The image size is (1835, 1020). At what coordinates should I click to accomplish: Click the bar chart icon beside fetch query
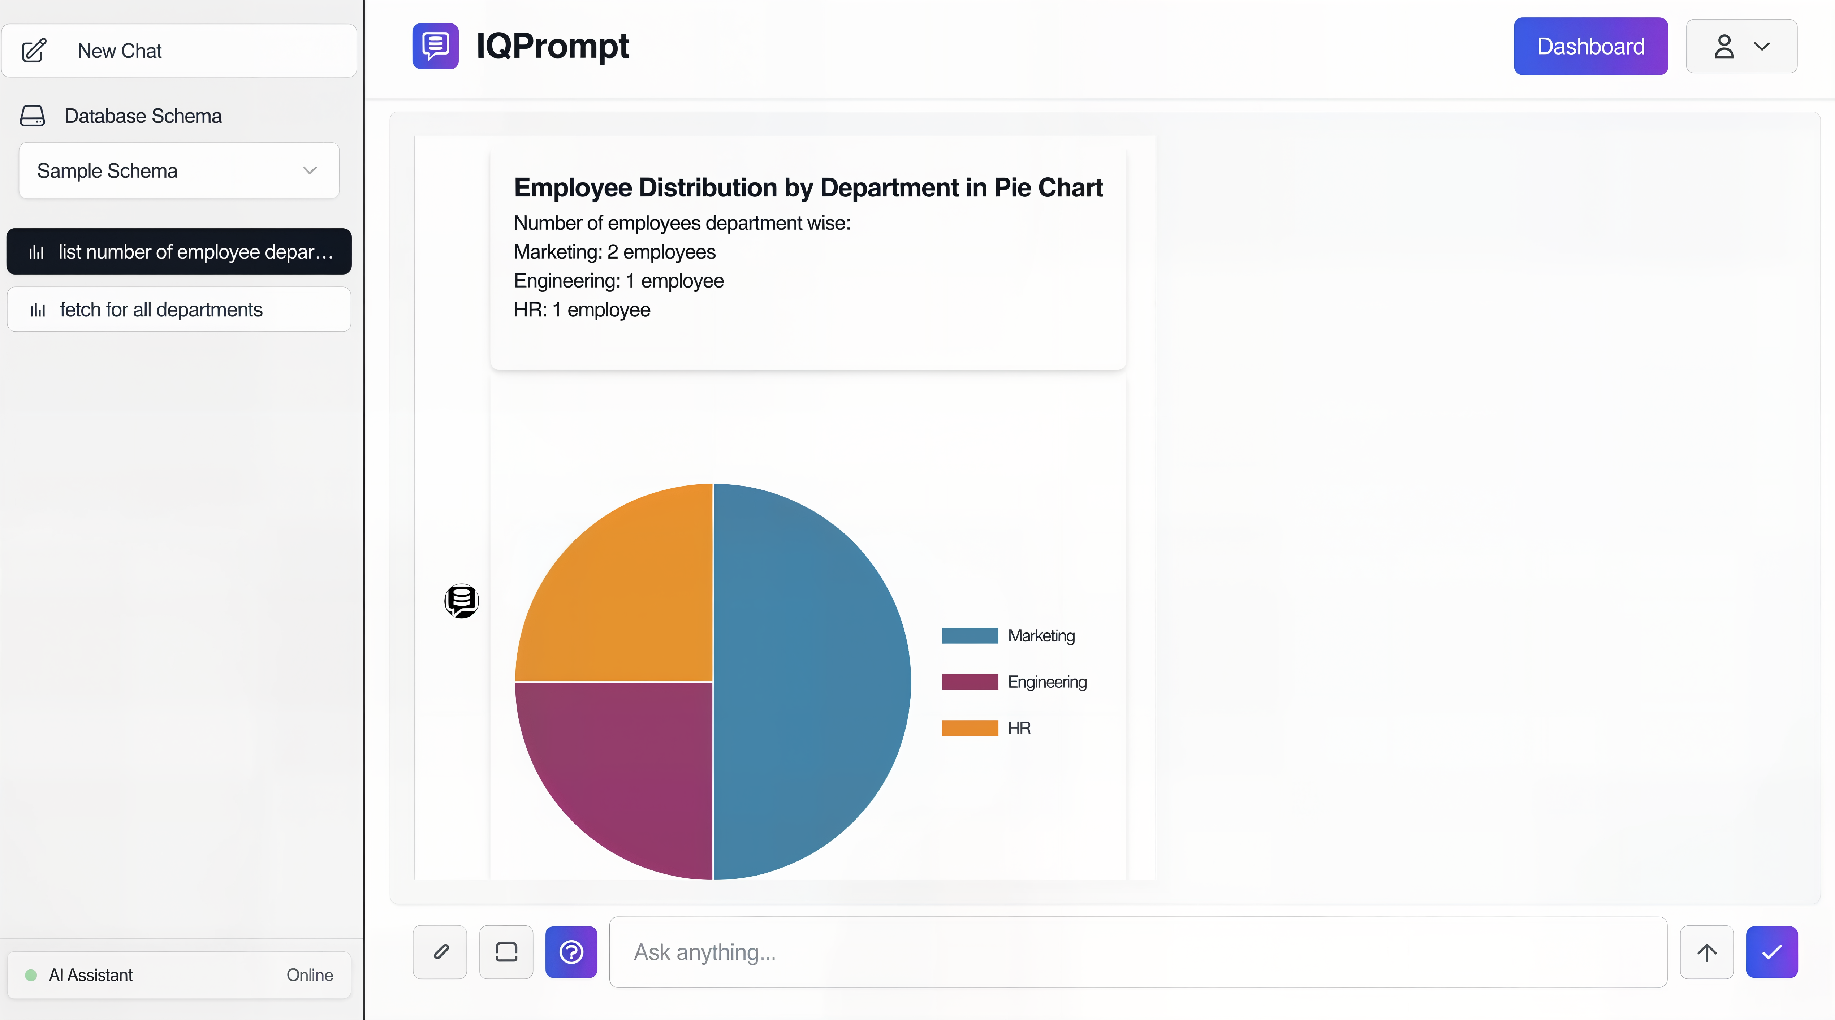(x=37, y=309)
